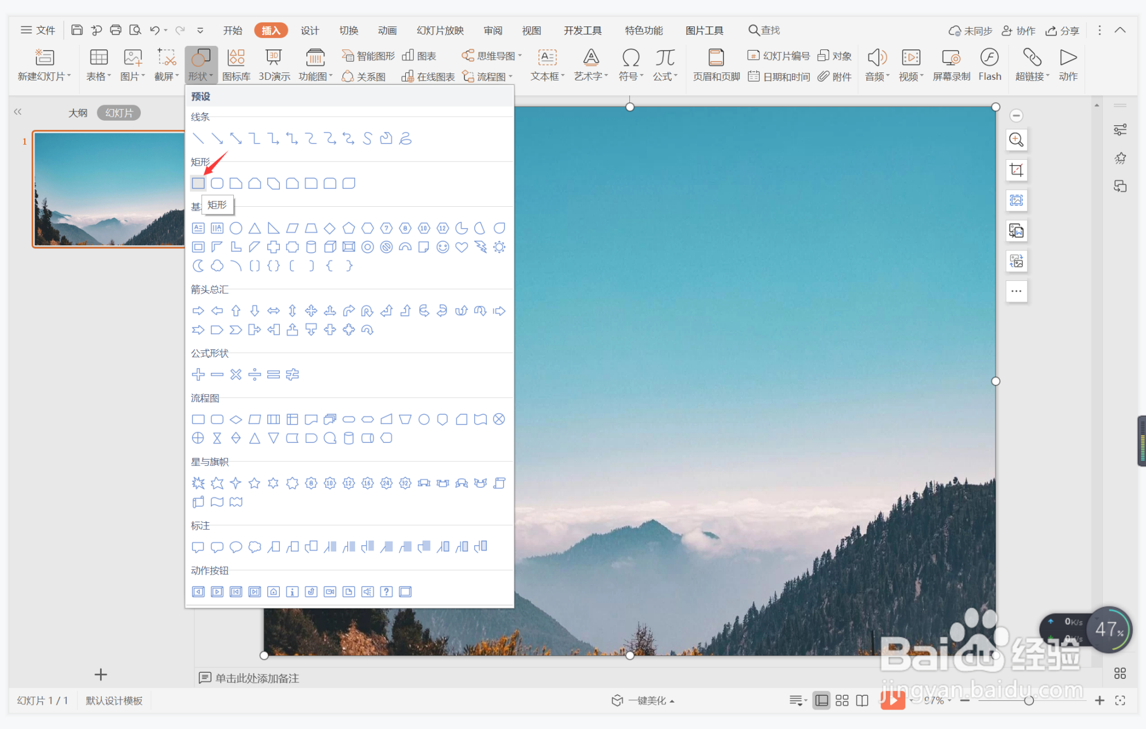The image size is (1146, 729).
Task: Open the 设计 design tab
Action: click(x=310, y=30)
